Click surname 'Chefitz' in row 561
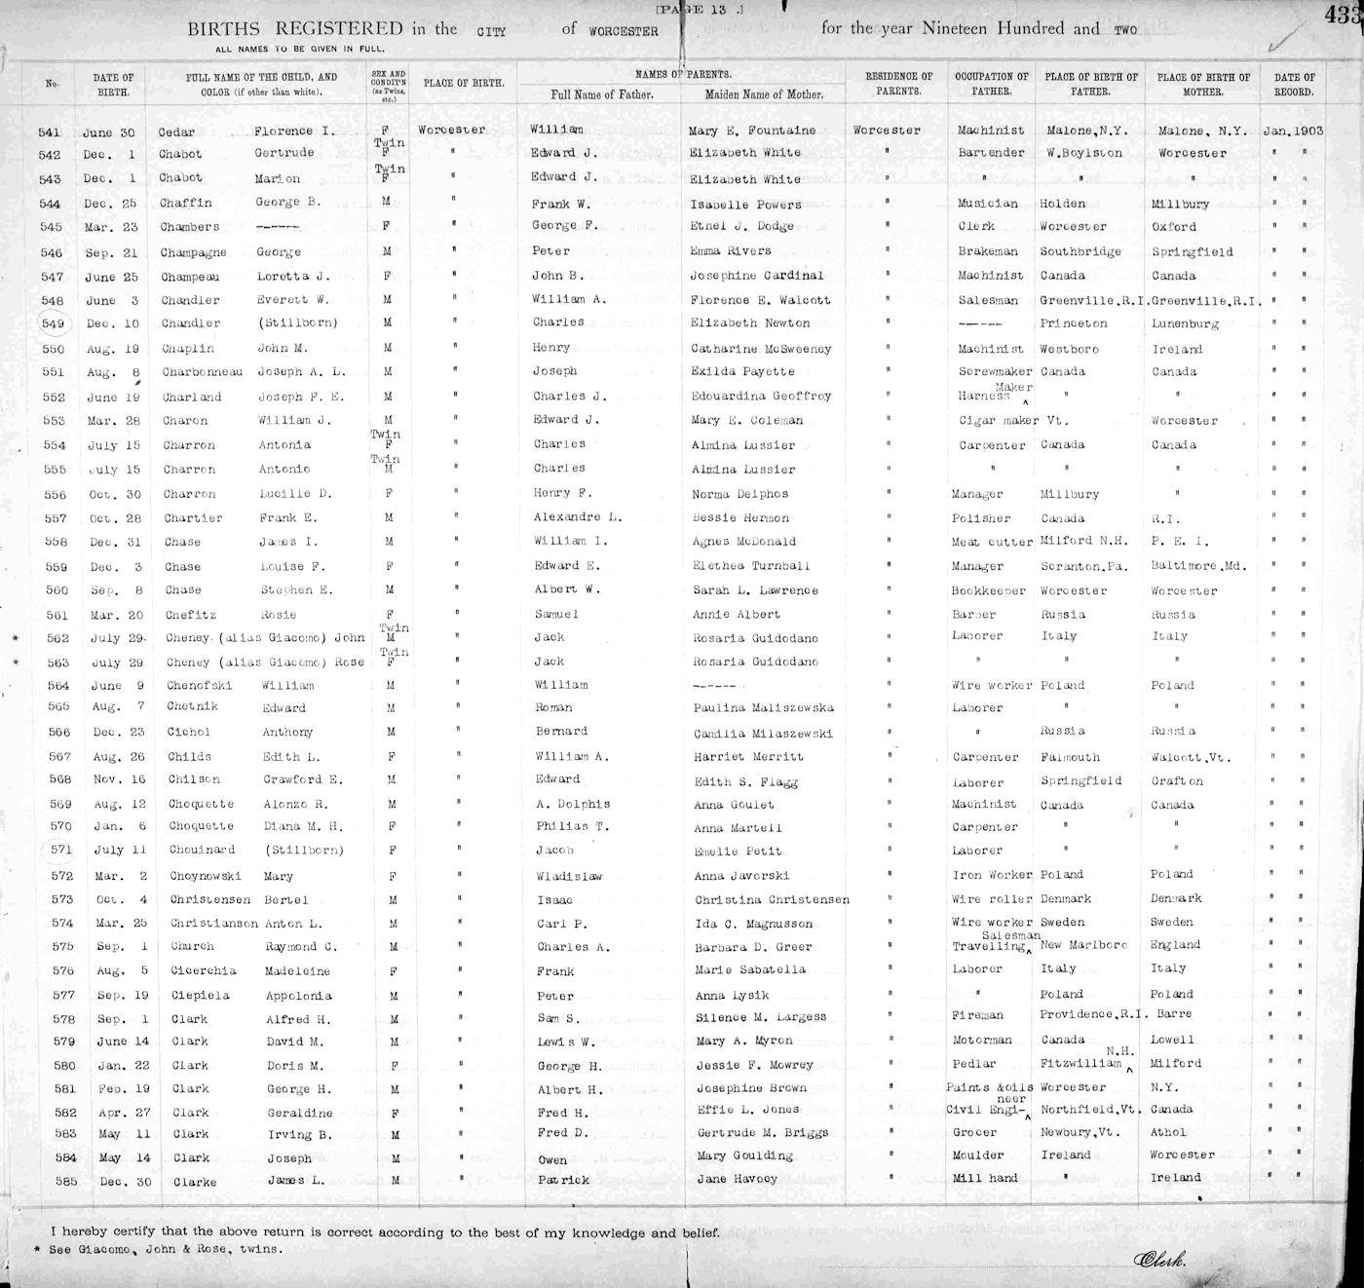The image size is (1364, 1288). pos(191,616)
